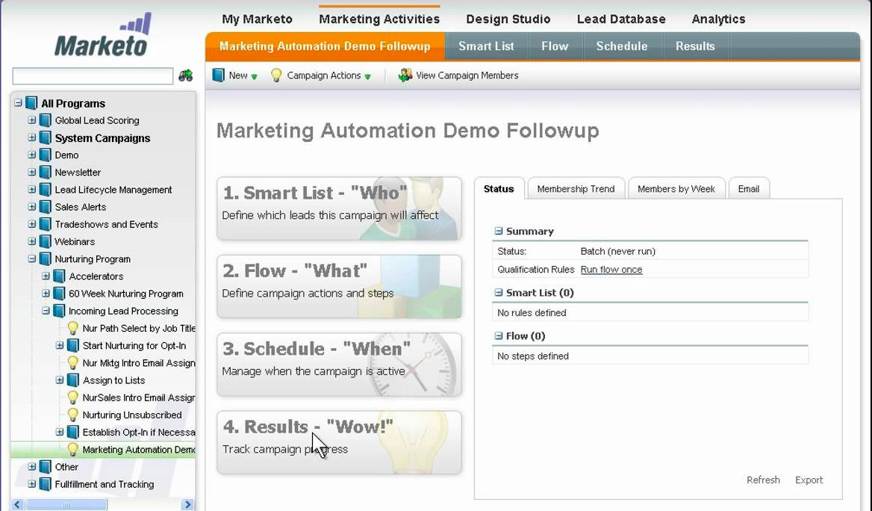Open the 2. Flow What card

(x=339, y=287)
